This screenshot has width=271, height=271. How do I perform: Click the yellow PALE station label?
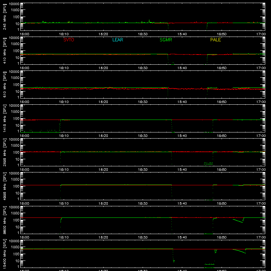[x=215, y=40]
